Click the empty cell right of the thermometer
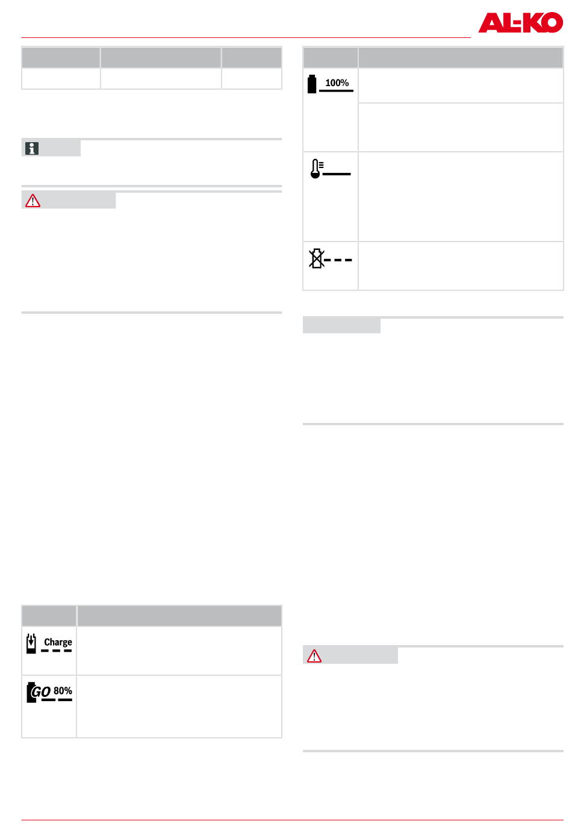Screen dimensions: 572x833 (461, 196)
